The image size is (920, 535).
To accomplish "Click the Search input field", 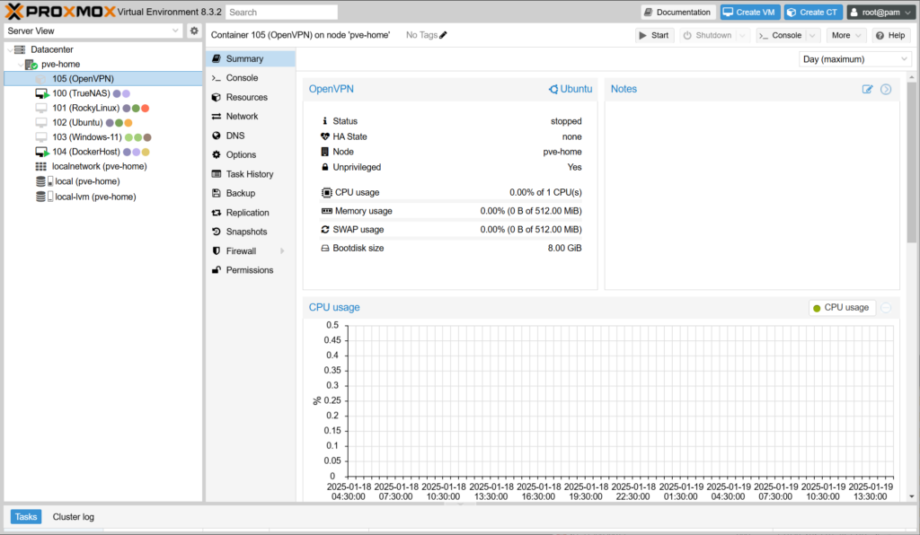I will click(281, 13).
